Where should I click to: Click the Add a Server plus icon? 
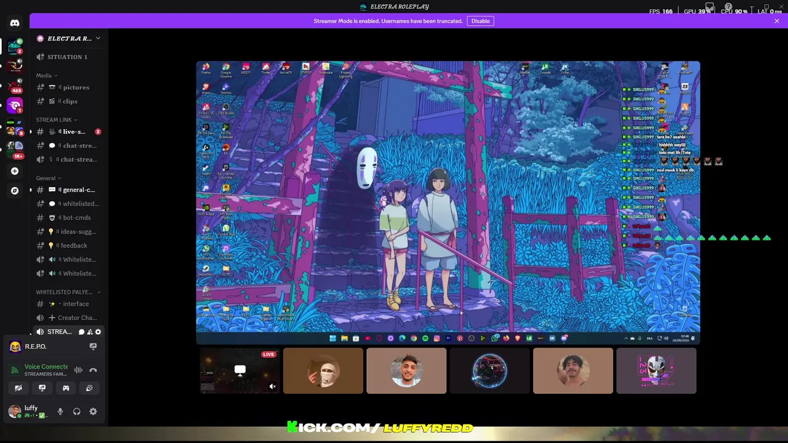click(x=15, y=171)
